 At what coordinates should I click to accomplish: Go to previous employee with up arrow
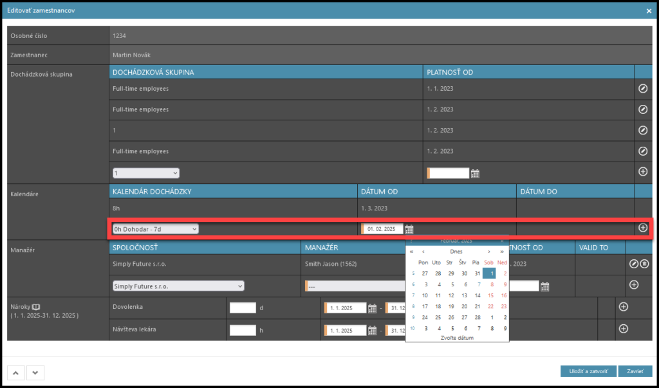(16, 372)
